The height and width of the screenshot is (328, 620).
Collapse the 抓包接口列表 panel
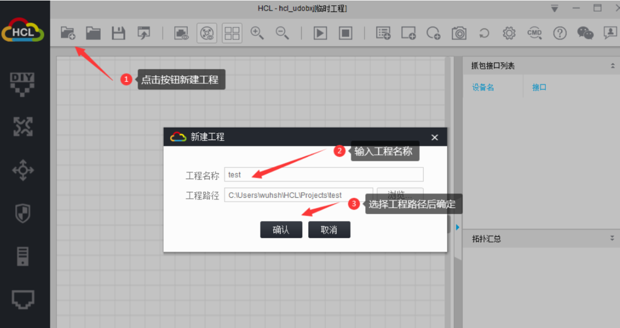[x=612, y=66]
